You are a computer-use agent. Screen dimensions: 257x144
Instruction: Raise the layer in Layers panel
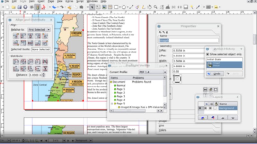click(x=223, y=118)
